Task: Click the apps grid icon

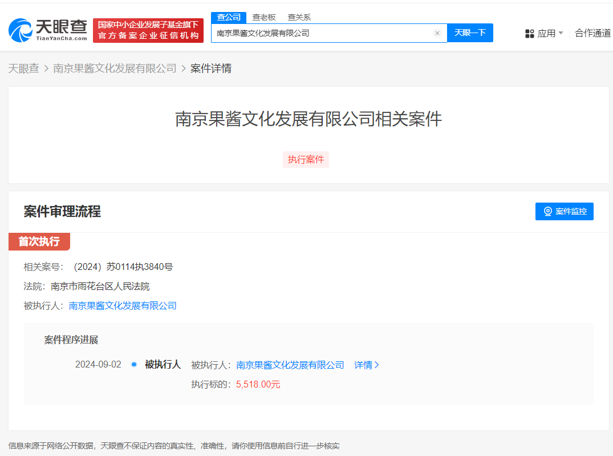Action: [529, 34]
